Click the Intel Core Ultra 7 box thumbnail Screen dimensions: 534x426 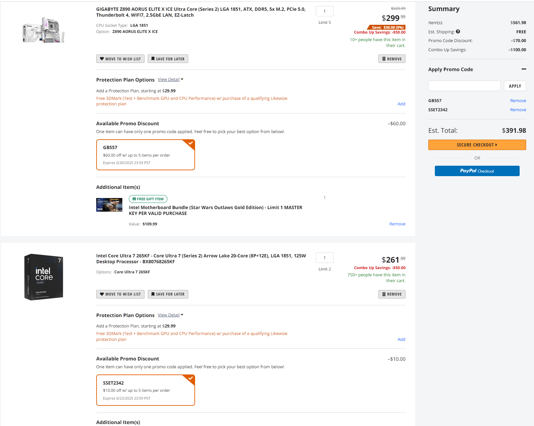tap(44, 277)
